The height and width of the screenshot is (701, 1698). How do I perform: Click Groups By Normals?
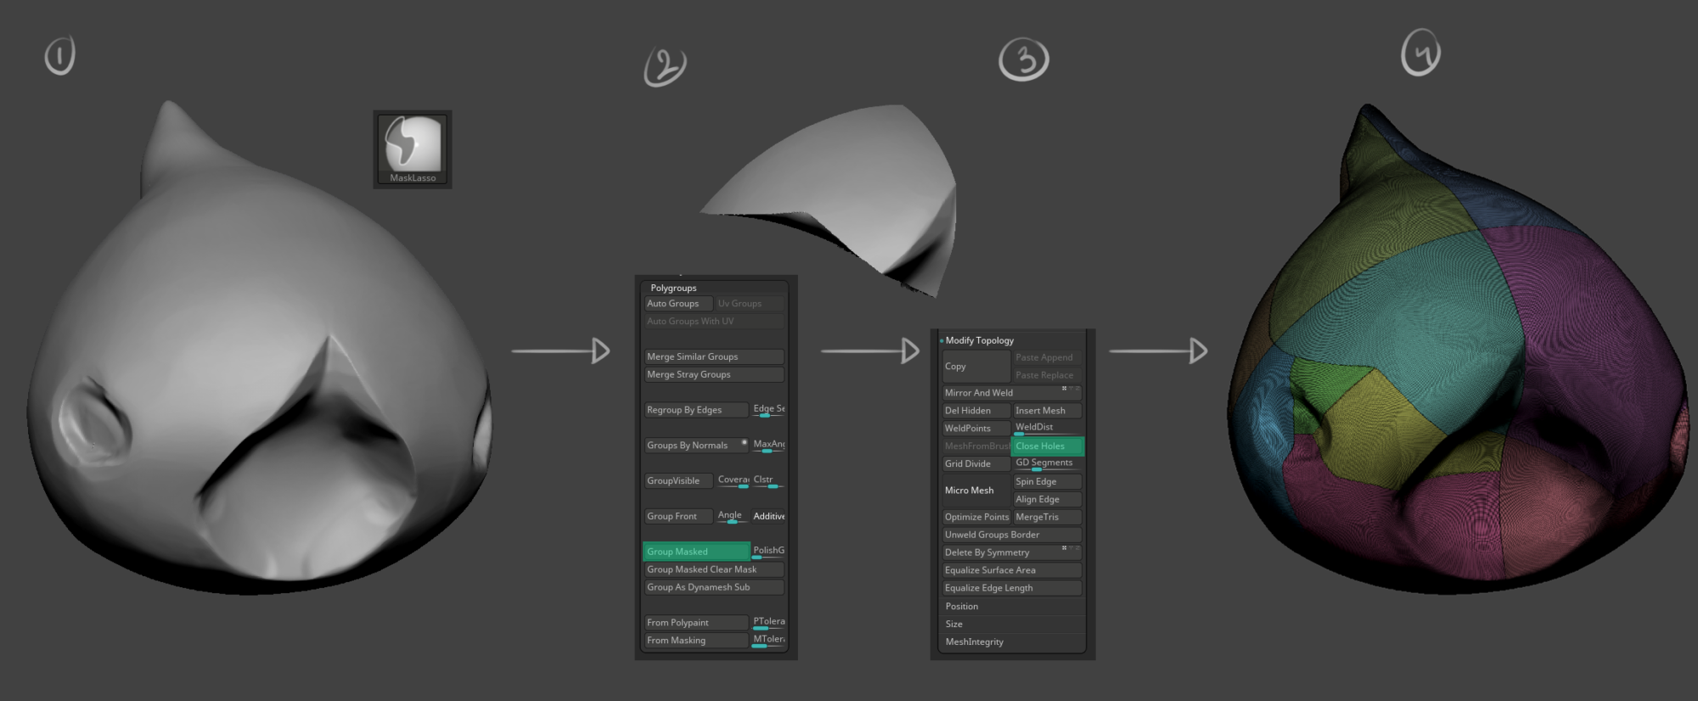coord(695,446)
